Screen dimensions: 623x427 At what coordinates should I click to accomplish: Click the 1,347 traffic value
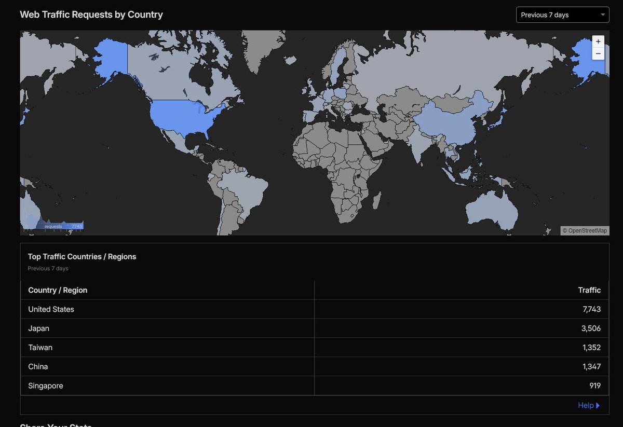[591, 367]
